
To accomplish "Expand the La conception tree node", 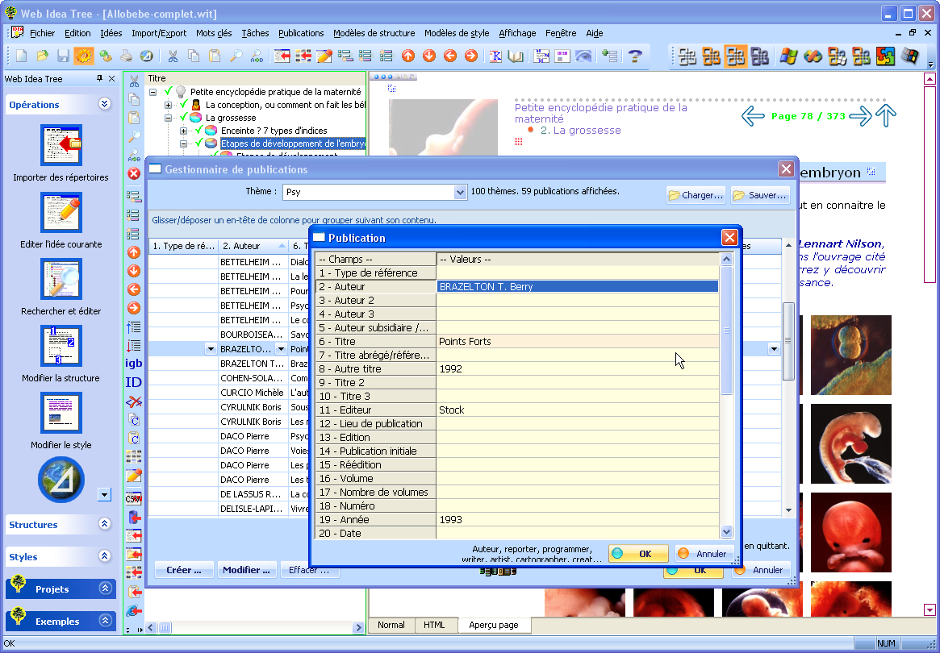I will click(x=168, y=105).
